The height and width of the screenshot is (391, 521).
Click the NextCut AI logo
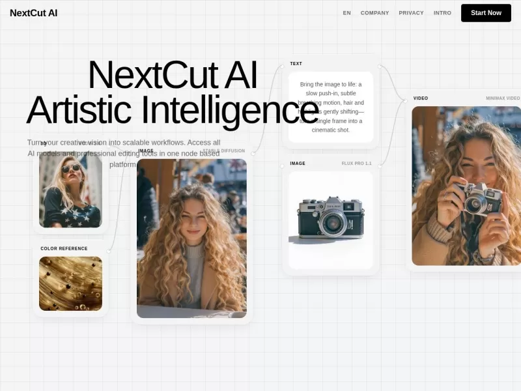tap(33, 13)
